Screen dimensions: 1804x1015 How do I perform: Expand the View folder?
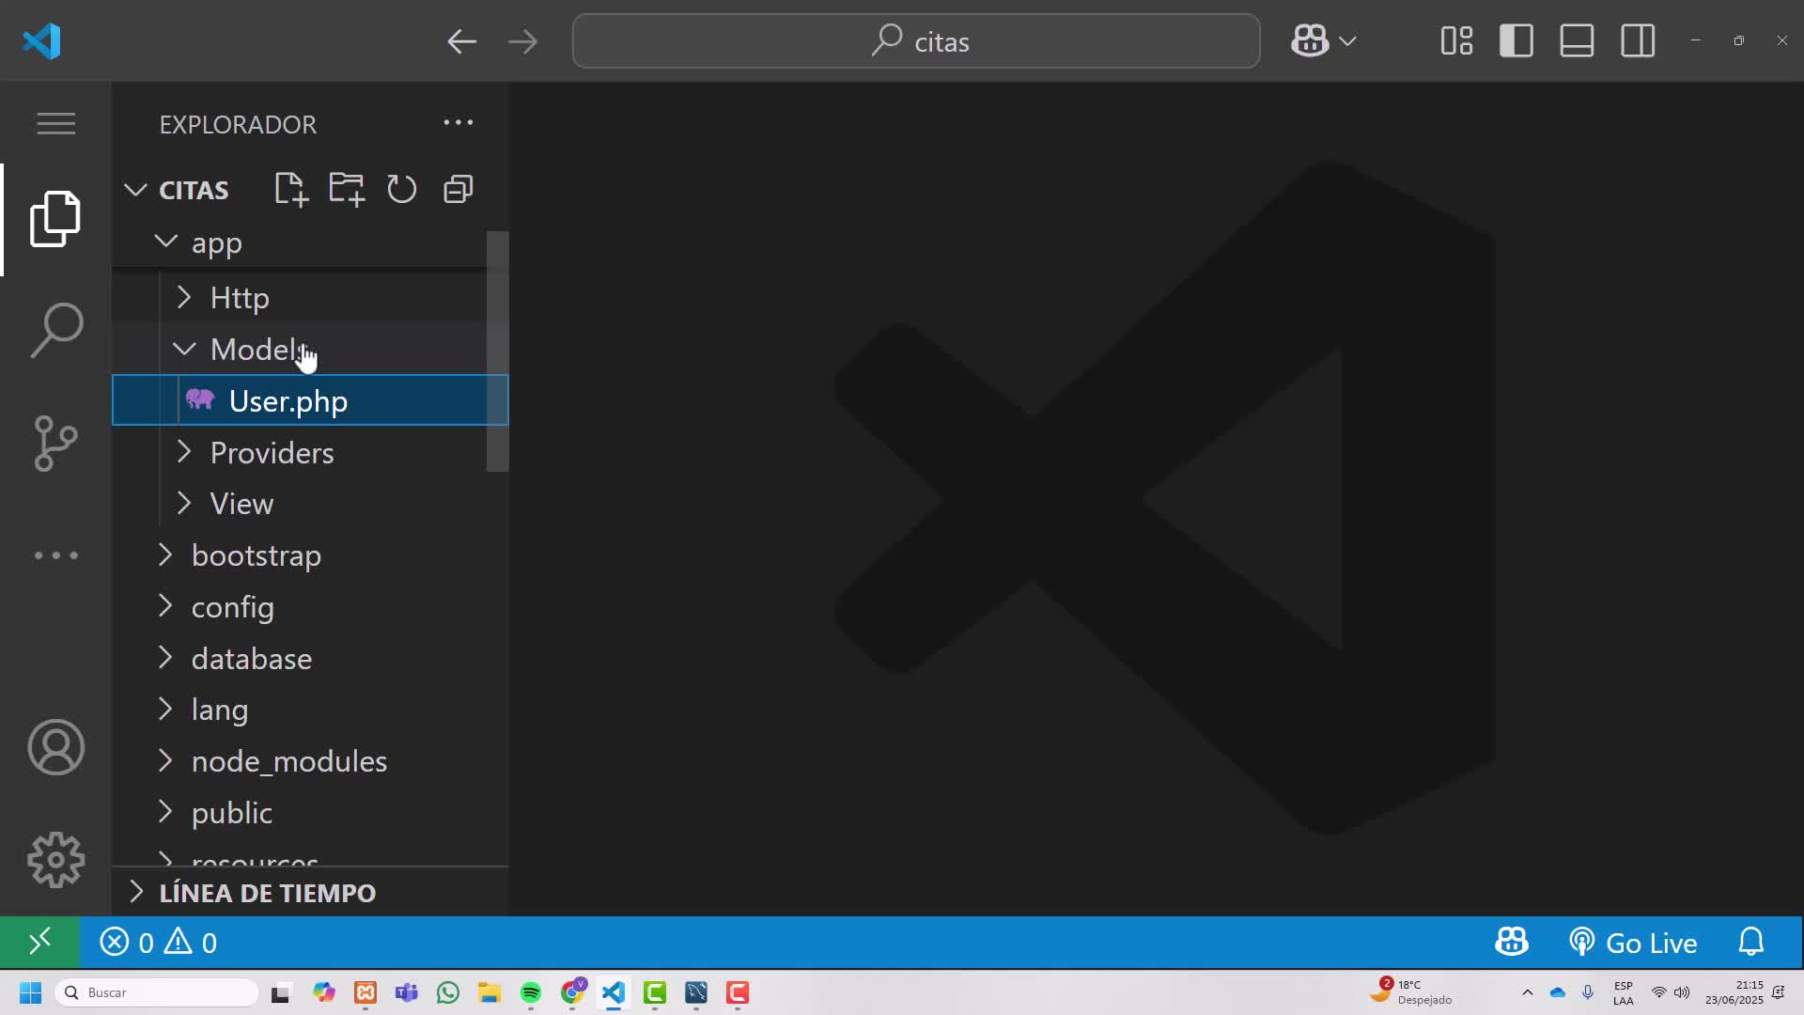tap(299, 504)
